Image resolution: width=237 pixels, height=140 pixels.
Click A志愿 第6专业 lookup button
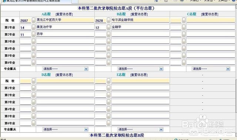[33, 63]
